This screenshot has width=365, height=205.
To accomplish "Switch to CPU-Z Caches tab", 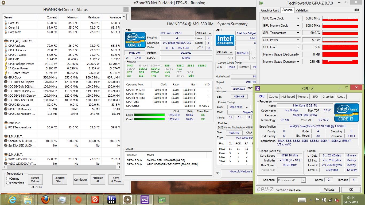I will tap(274, 97).
